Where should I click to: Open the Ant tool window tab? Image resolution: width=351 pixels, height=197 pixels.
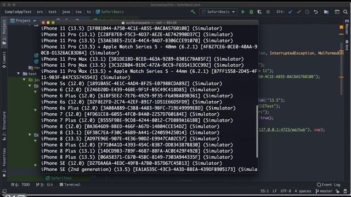[347, 45]
